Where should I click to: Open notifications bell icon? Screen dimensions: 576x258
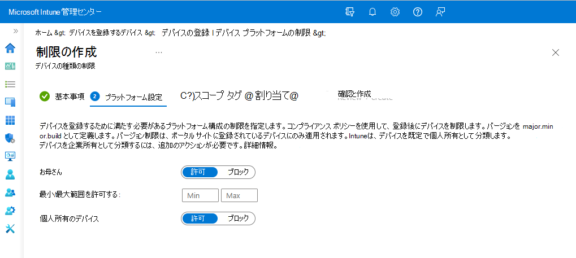click(373, 12)
